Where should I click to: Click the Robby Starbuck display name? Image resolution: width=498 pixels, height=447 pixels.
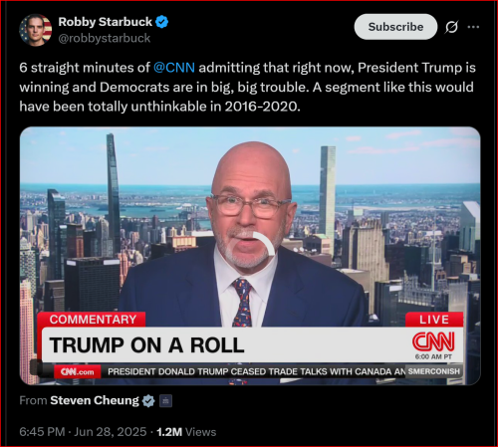click(x=105, y=22)
